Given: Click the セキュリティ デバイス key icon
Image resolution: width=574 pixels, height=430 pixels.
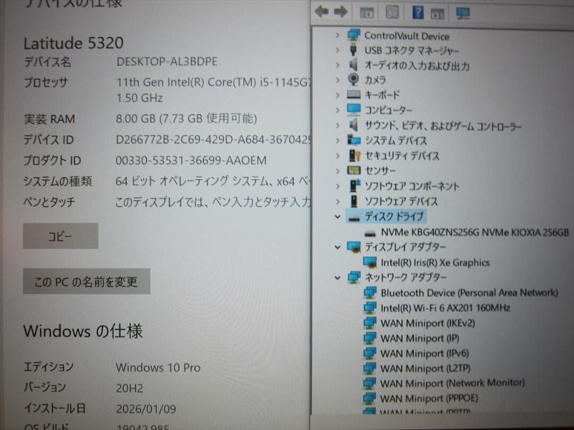Looking at the screenshot, I should pos(354,156).
